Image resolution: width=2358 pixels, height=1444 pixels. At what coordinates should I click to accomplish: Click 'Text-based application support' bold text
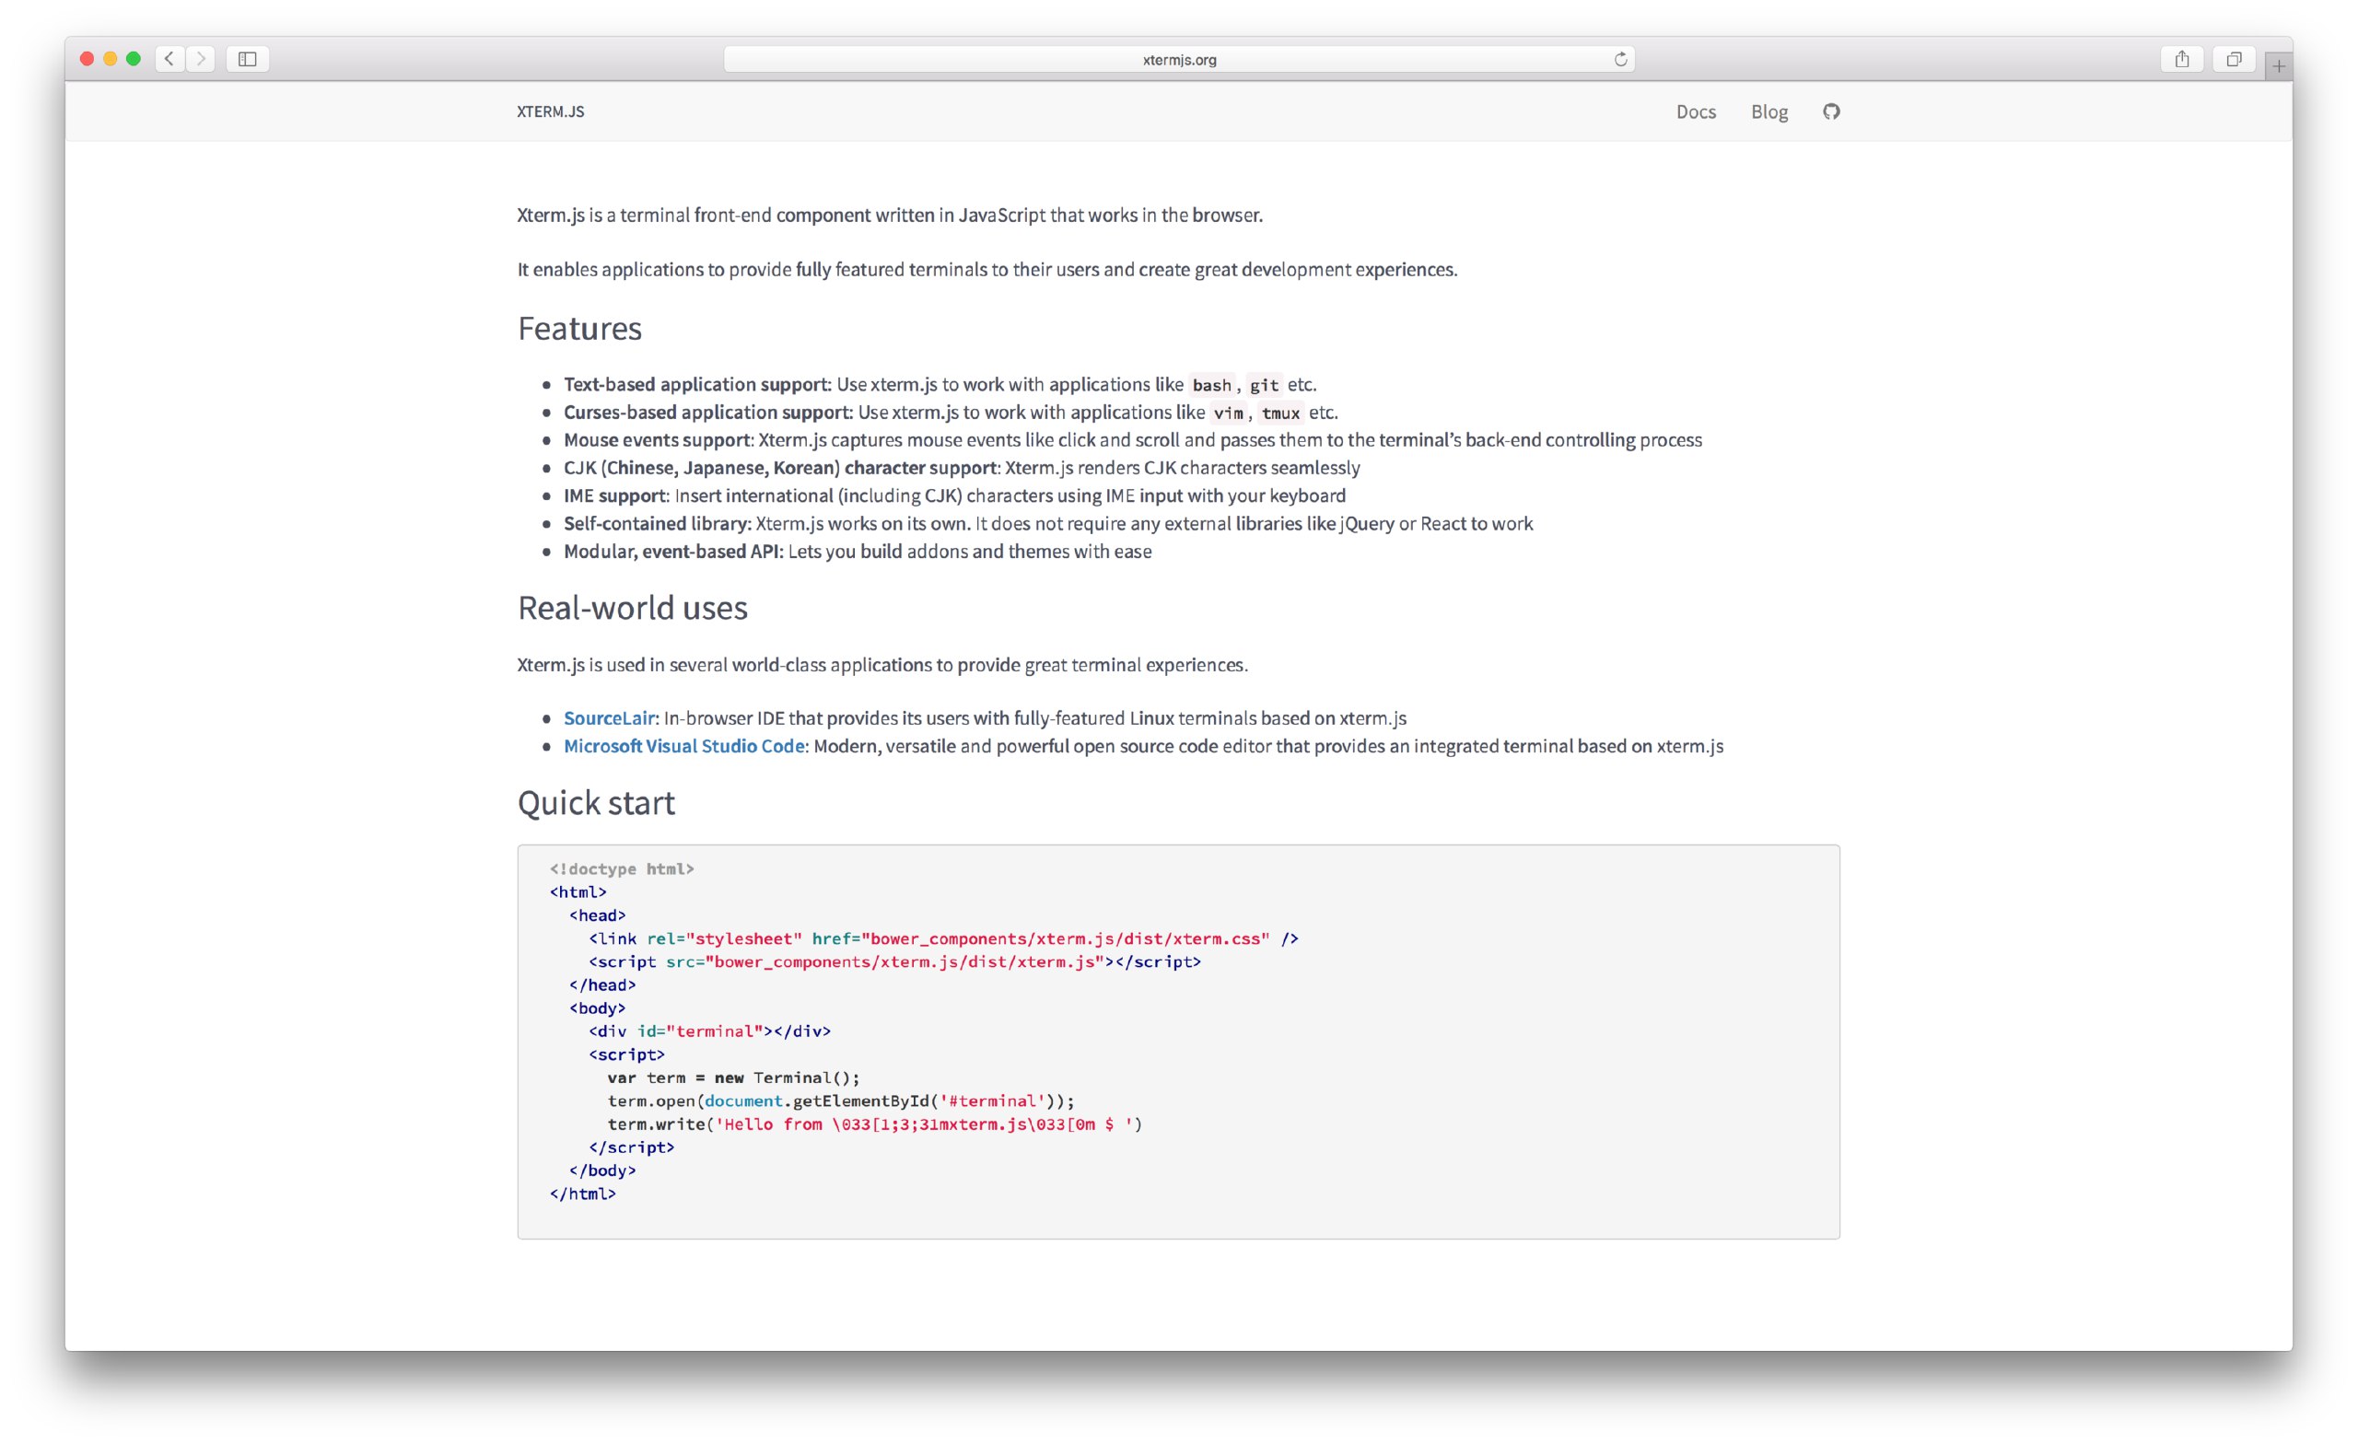click(x=695, y=384)
